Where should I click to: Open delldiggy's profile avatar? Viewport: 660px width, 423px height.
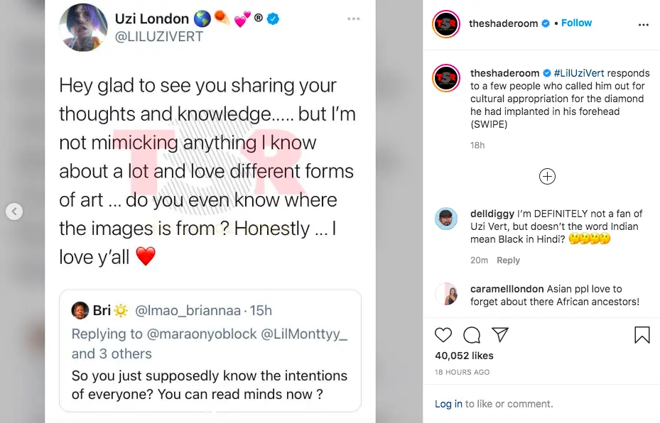[x=446, y=219]
